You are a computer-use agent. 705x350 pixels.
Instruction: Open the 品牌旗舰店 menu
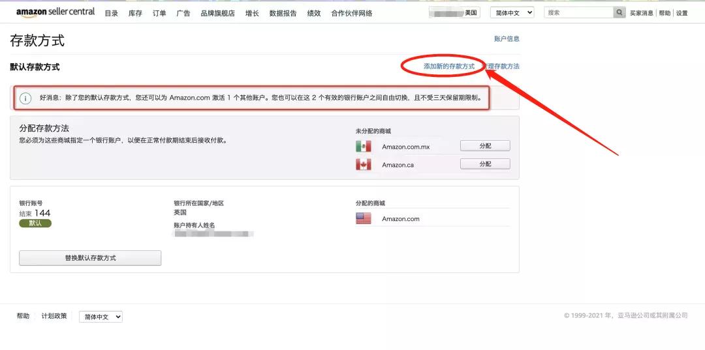[x=217, y=14]
